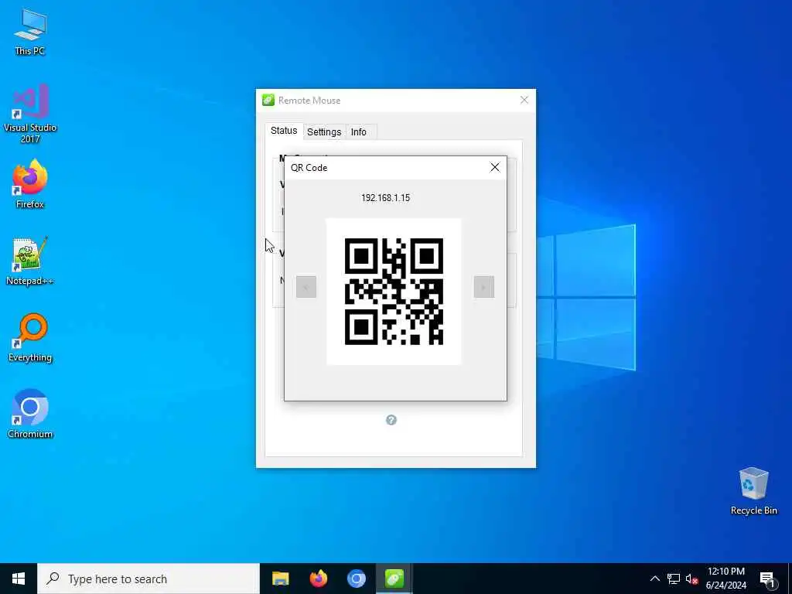The width and height of the screenshot is (792, 594).
Task: Click the muted volume tray icon
Action: click(x=692, y=579)
